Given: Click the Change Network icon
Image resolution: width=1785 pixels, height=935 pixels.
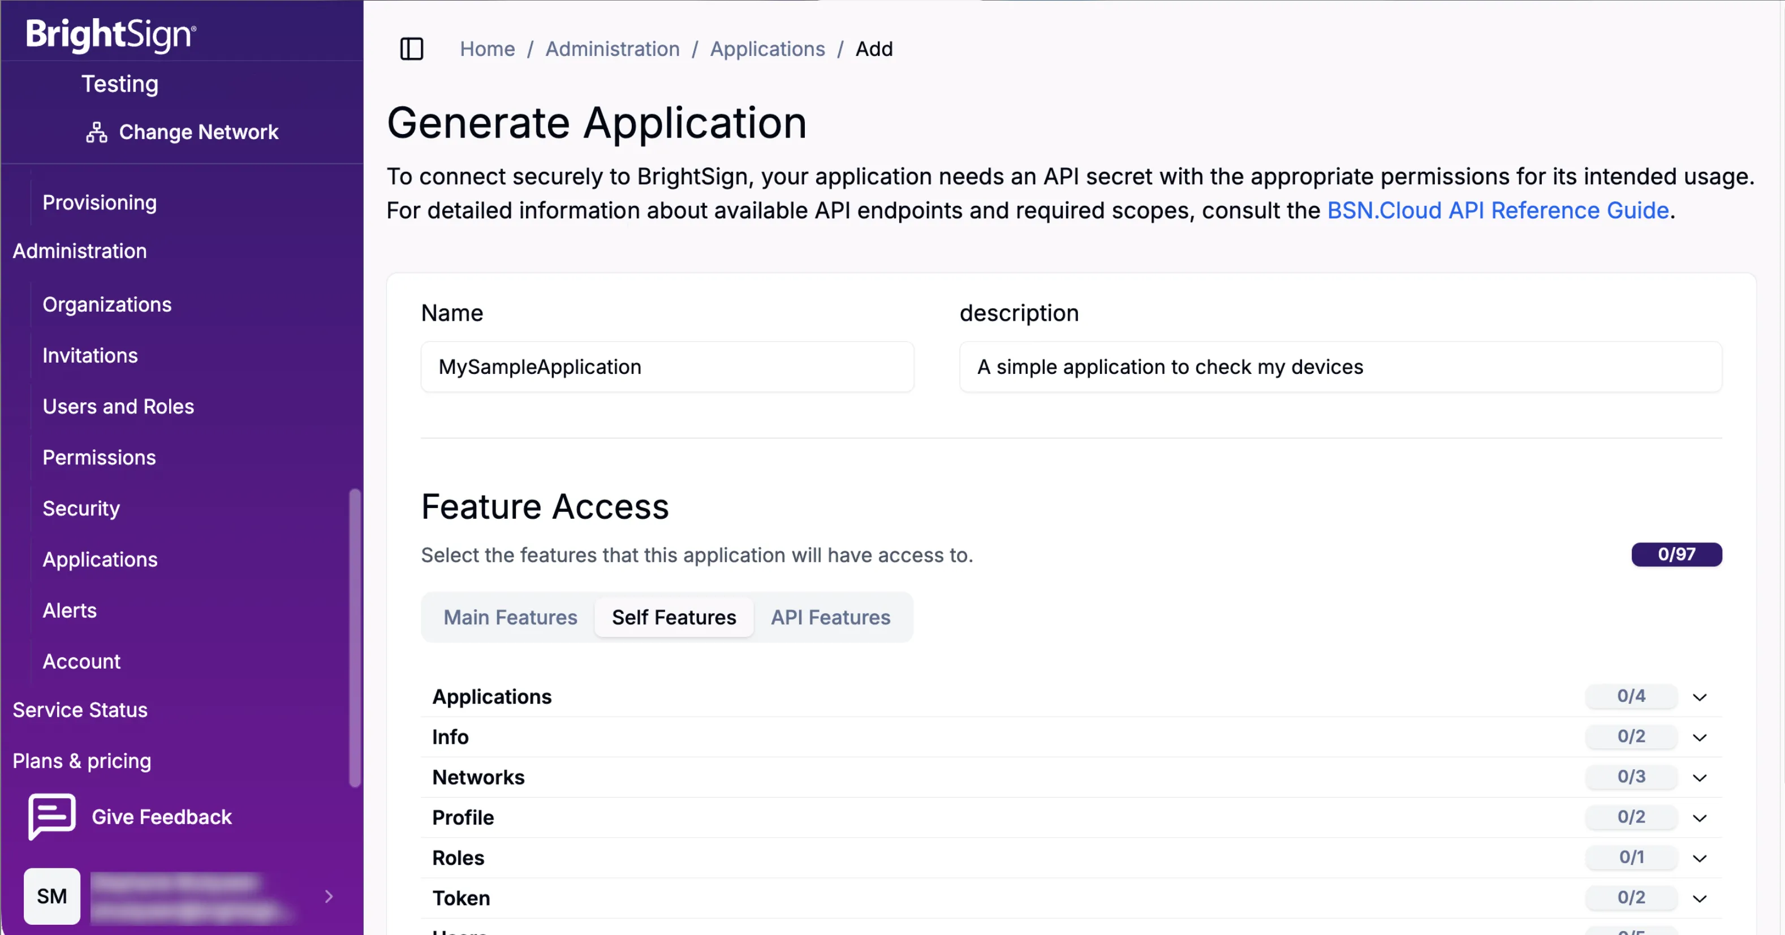Looking at the screenshot, I should click(96, 132).
